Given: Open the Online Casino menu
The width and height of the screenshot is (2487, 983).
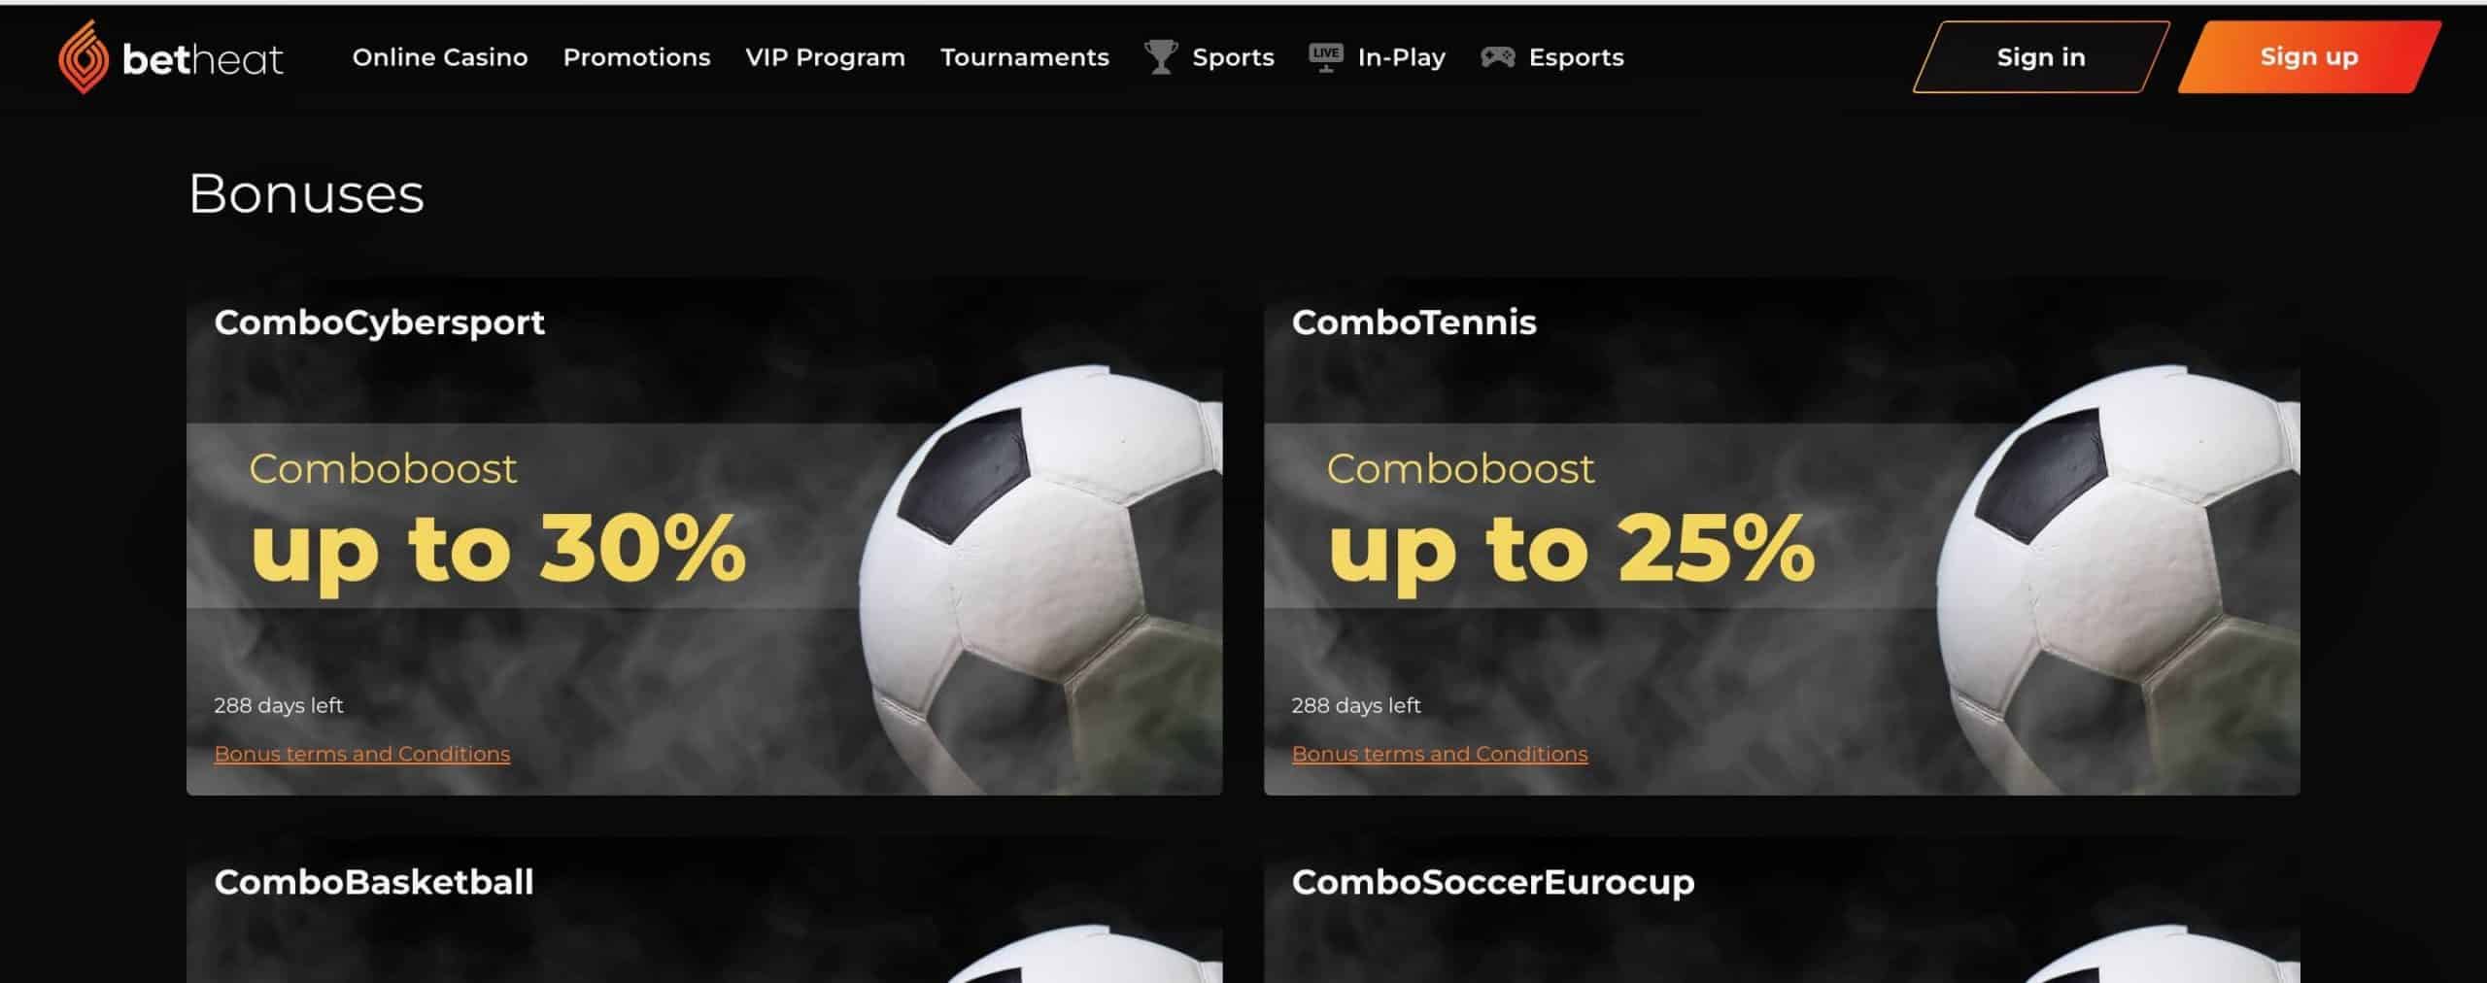Looking at the screenshot, I should point(440,57).
